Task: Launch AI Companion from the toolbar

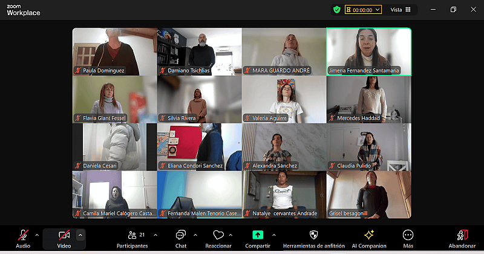Action: point(369,235)
